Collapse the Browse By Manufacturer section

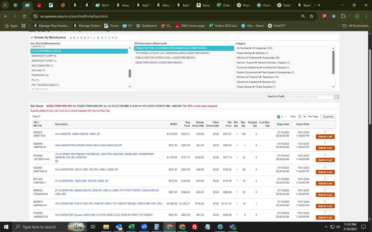coord(32,38)
